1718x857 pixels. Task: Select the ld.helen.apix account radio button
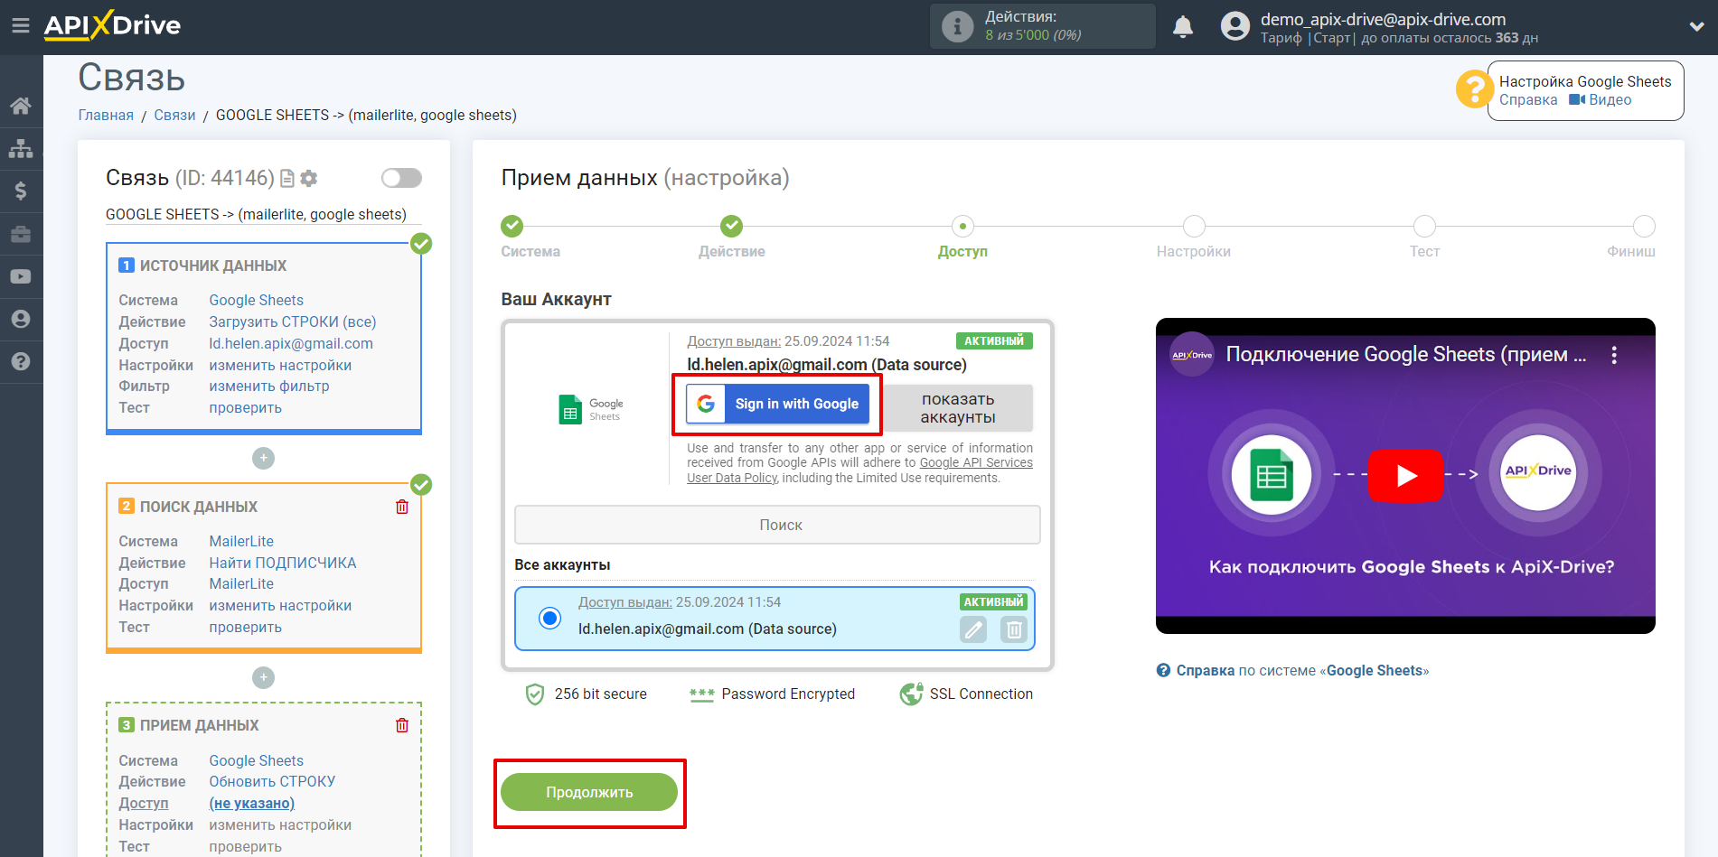(x=549, y=618)
